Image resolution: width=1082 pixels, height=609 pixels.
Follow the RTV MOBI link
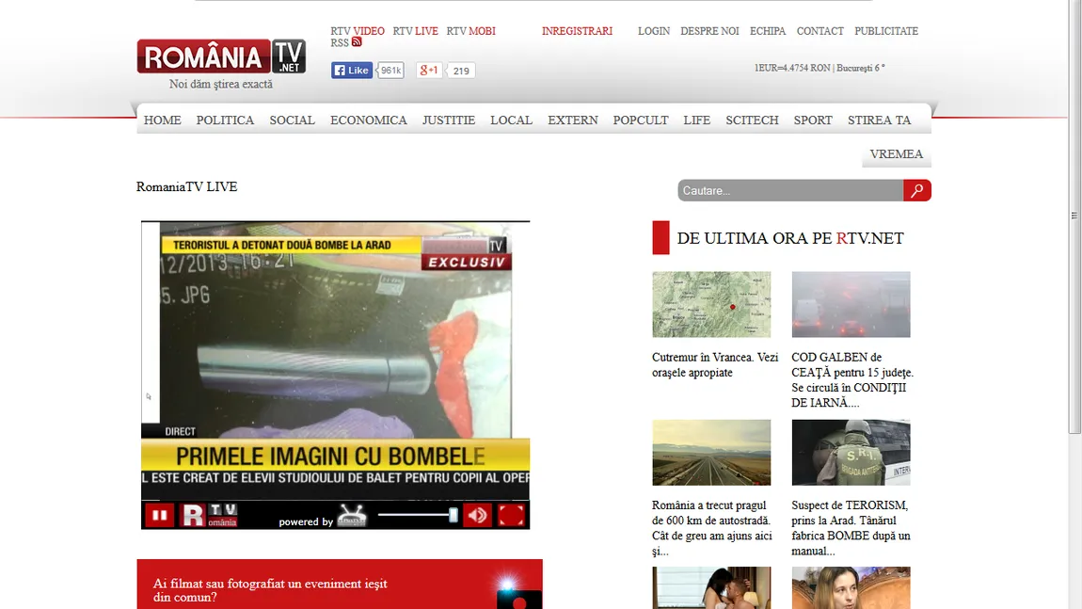pyautogui.click(x=470, y=31)
